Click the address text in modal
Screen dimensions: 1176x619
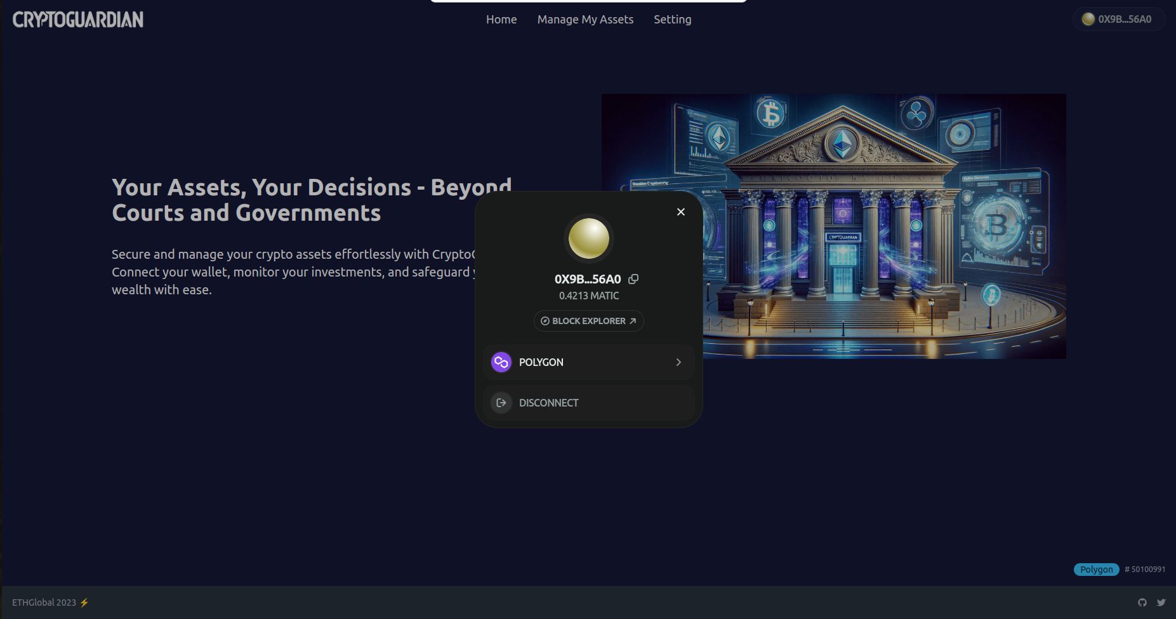coord(588,279)
